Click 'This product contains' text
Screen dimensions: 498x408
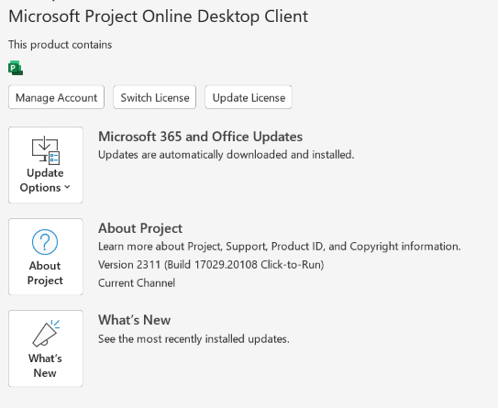pos(61,45)
